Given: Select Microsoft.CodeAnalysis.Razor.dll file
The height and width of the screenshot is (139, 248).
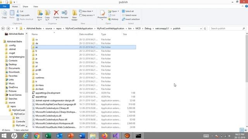Looking at the screenshot, I should coord(84,120).
